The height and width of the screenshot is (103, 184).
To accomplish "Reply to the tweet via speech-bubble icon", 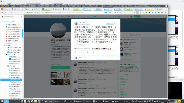I will coord(75,52).
